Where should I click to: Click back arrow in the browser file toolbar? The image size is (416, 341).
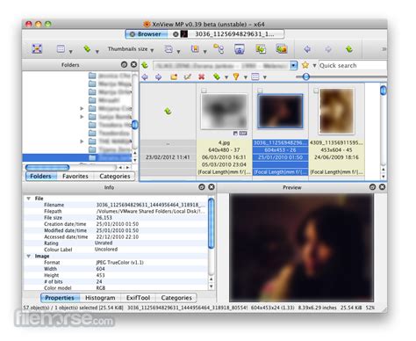click(145, 76)
